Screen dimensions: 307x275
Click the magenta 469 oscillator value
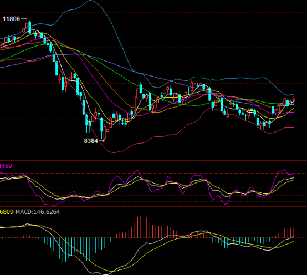(6, 166)
